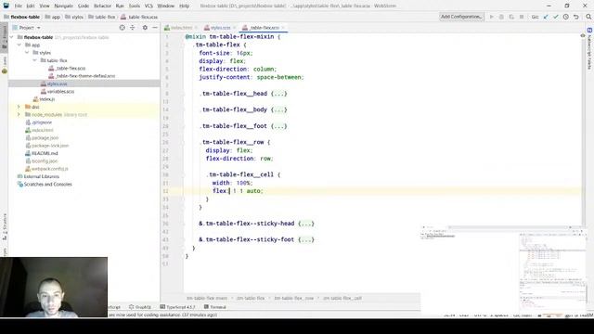Click the Git Update Project arrow icon

click(x=546, y=17)
